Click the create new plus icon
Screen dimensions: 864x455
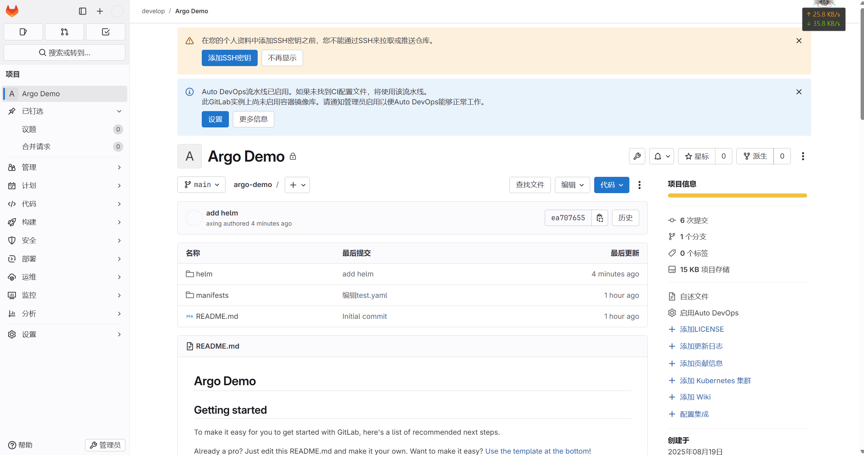click(100, 11)
